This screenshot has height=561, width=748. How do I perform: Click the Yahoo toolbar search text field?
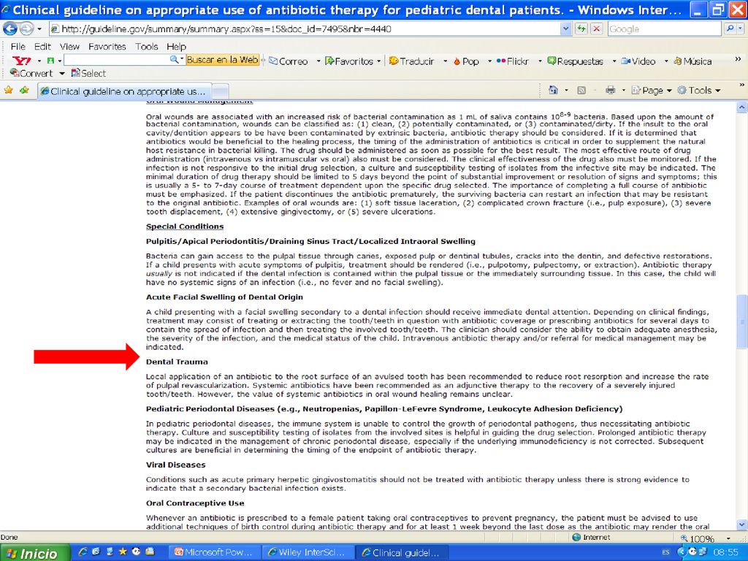[117, 60]
